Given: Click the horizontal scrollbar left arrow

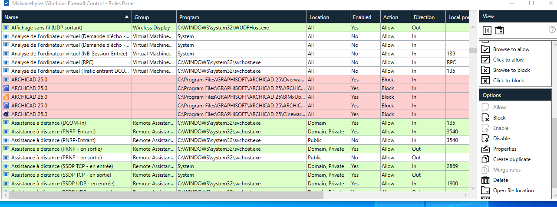Looking at the screenshot, I should point(5,195).
